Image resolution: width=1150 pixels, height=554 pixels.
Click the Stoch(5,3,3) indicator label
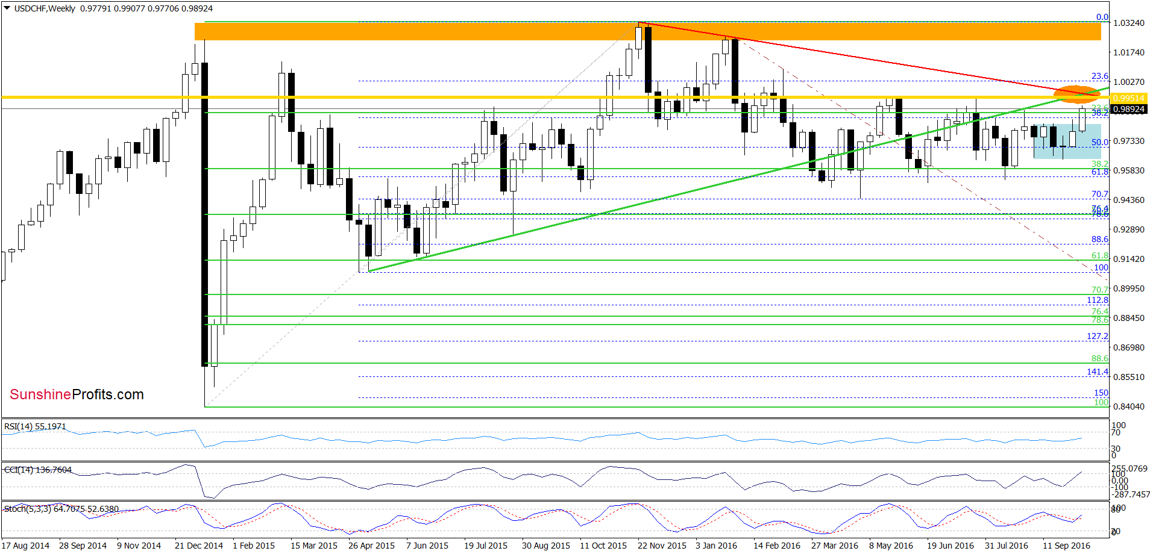pos(61,509)
